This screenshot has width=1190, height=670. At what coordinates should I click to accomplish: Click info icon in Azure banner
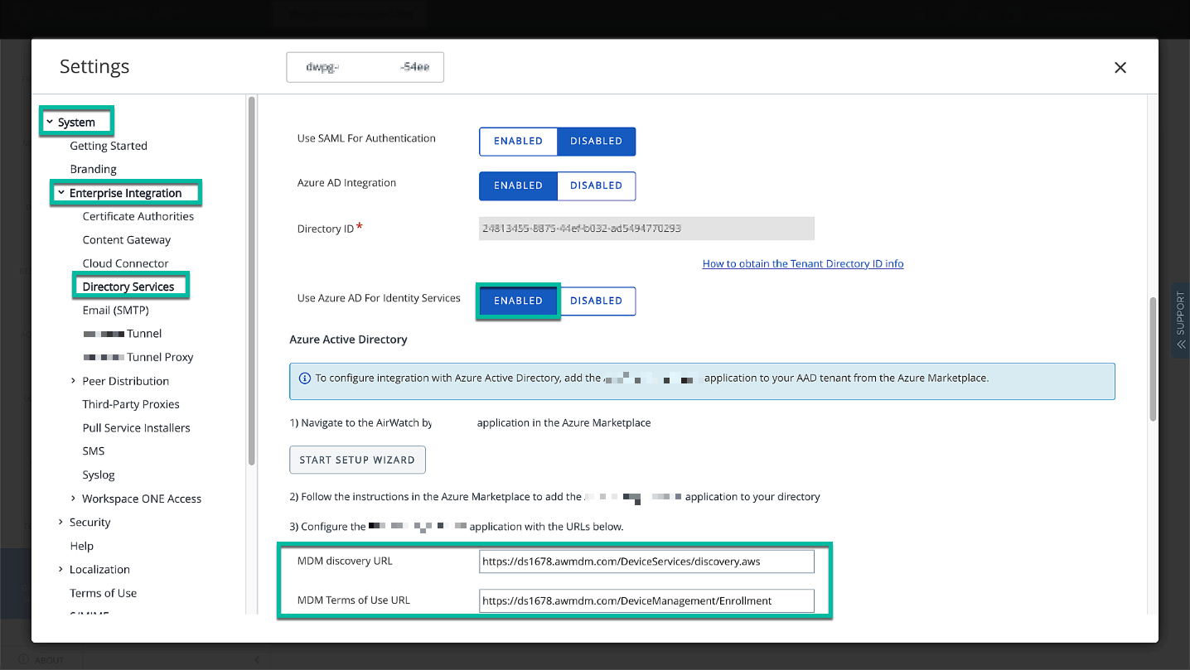(303, 378)
